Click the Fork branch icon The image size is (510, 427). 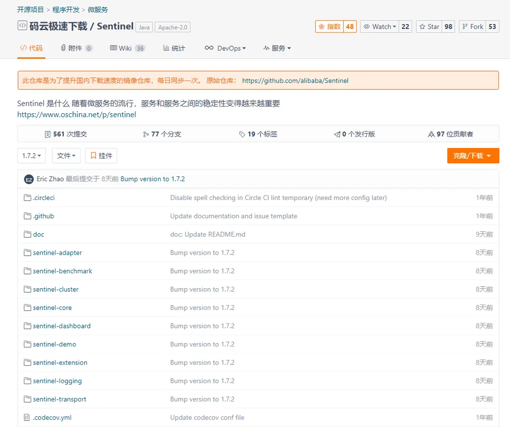coord(465,27)
